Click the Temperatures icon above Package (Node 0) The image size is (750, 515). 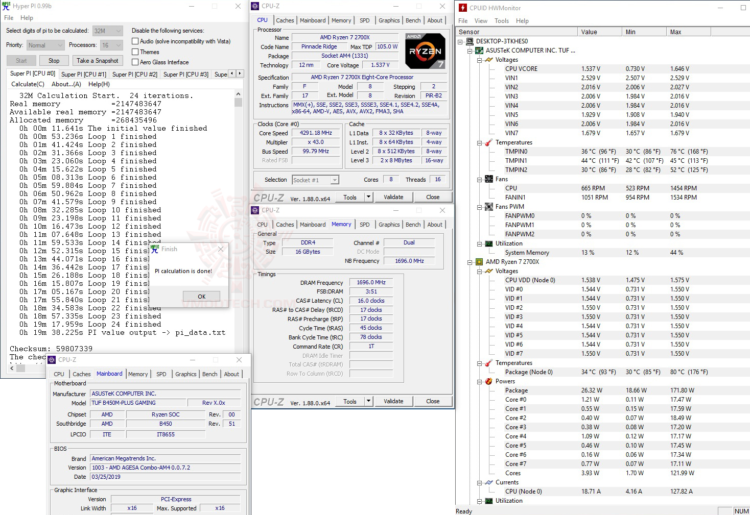tap(489, 363)
